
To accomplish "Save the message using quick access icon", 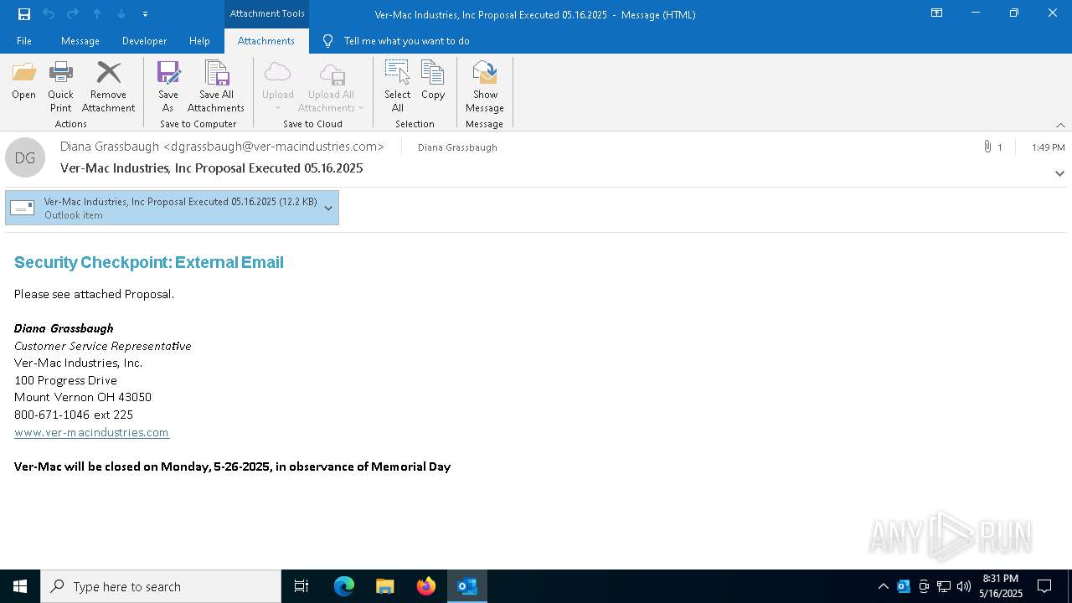I will (x=24, y=14).
